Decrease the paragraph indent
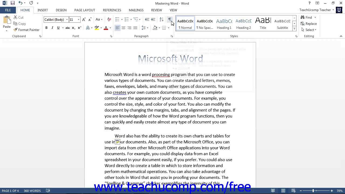Screen dimensions: 345x194 click(x=147, y=19)
